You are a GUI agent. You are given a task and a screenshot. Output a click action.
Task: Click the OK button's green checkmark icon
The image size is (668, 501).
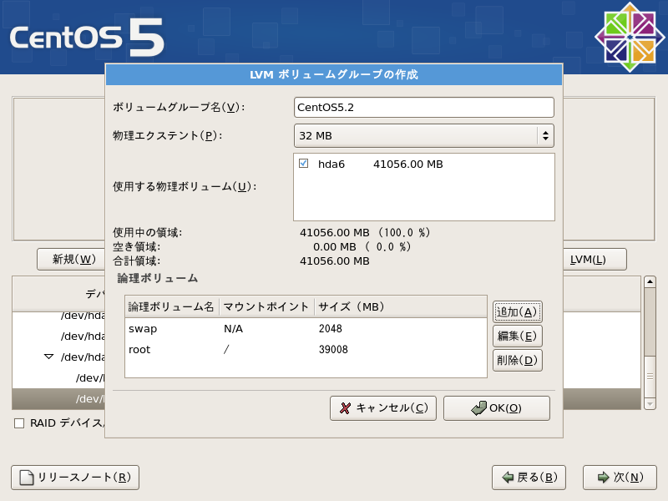click(x=478, y=407)
